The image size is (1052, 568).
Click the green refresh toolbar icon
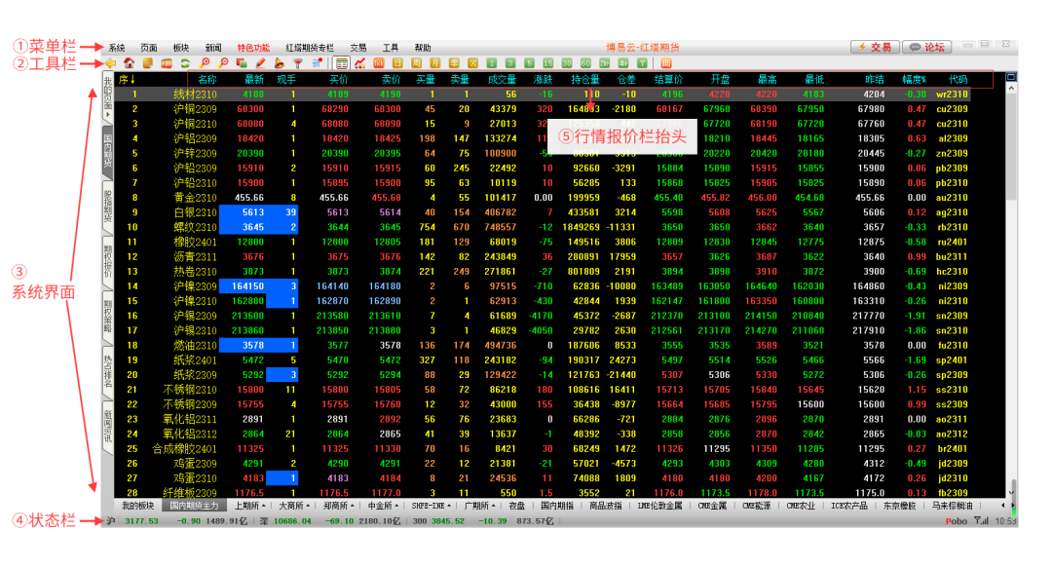click(185, 63)
